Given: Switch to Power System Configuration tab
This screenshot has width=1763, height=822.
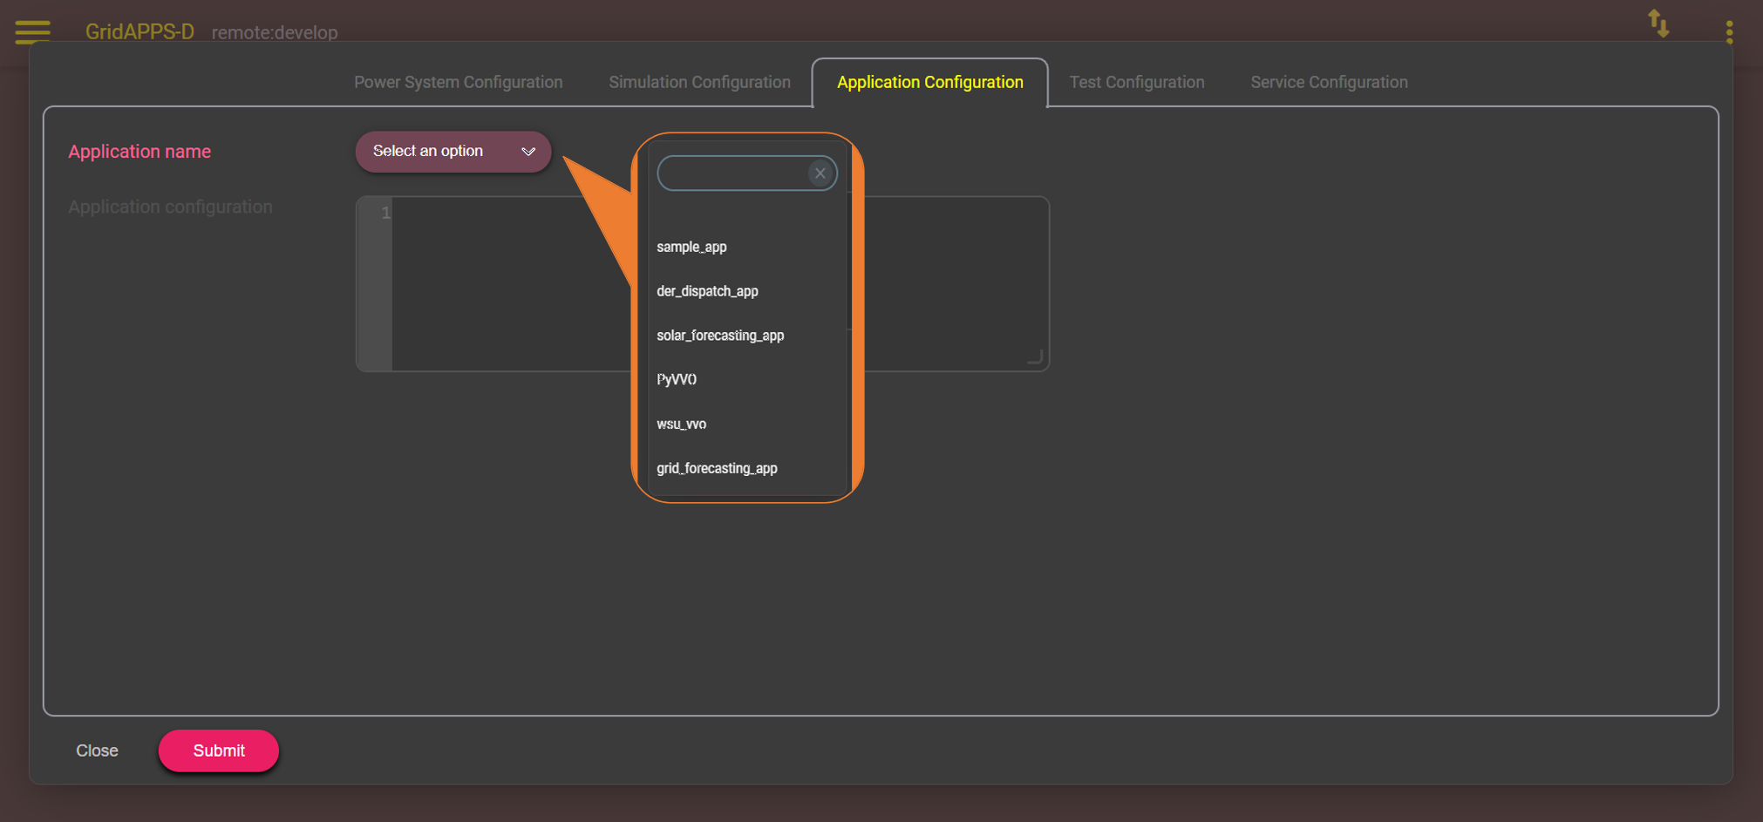Looking at the screenshot, I should click(x=458, y=82).
